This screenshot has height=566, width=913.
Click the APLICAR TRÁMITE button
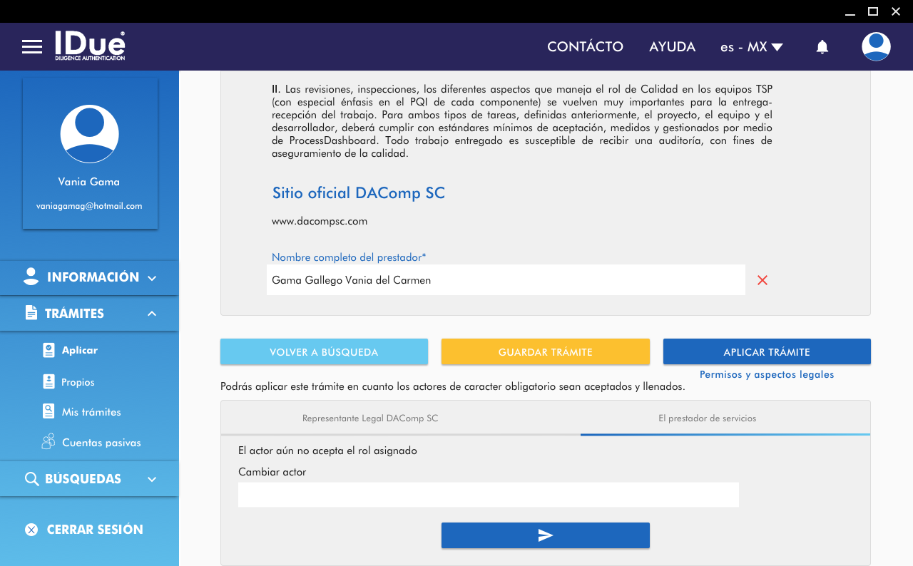pyautogui.click(x=767, y=352)
